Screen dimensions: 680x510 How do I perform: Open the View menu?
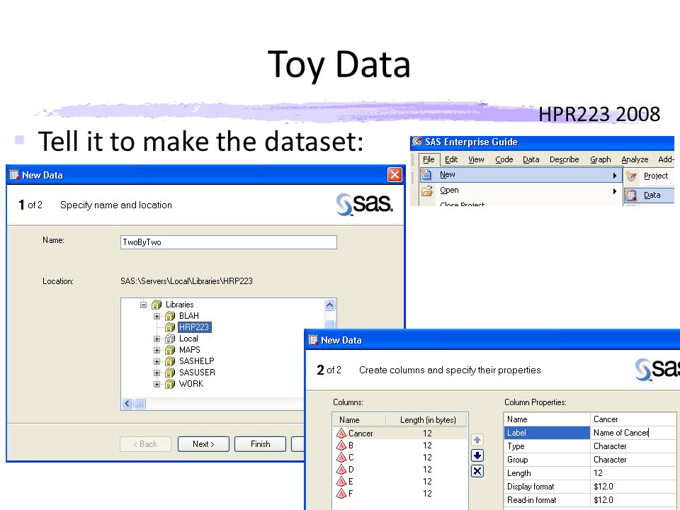click(x=476, y=159)
